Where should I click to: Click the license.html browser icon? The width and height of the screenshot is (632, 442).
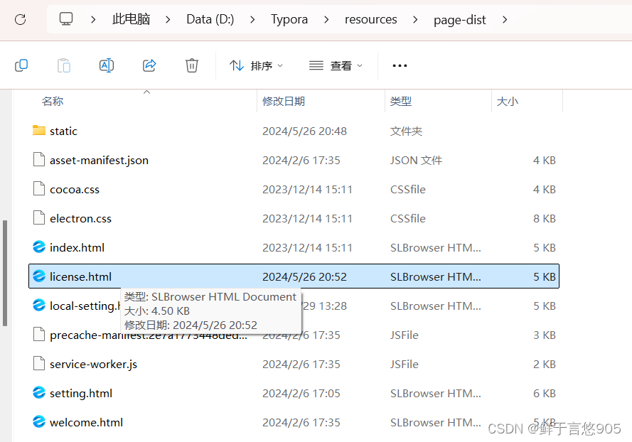(x=38, y=276)
